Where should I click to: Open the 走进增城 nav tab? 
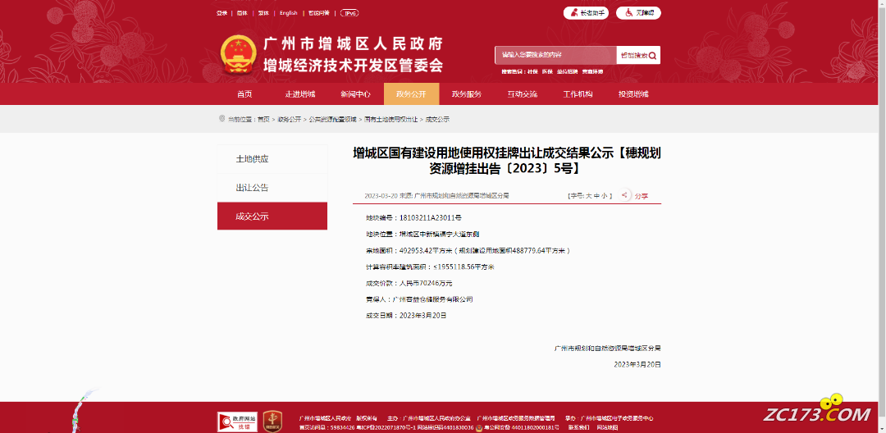300,94
